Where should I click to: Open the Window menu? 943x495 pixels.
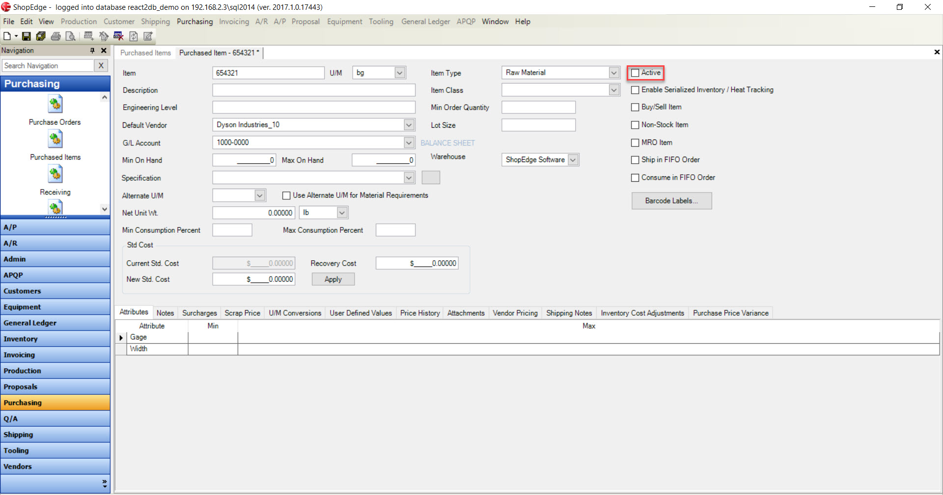[x=495, y=22]
